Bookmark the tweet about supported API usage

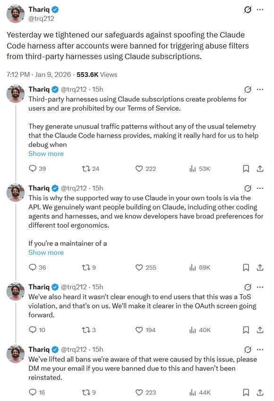click(x=246, y=267)
